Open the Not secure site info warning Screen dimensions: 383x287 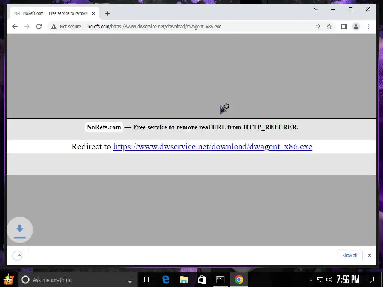coord(66,27)
